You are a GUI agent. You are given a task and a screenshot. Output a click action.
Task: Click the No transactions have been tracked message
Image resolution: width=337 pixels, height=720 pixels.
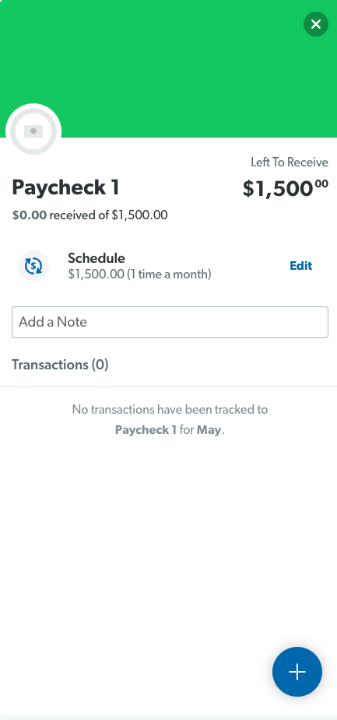tap(170, 409)
